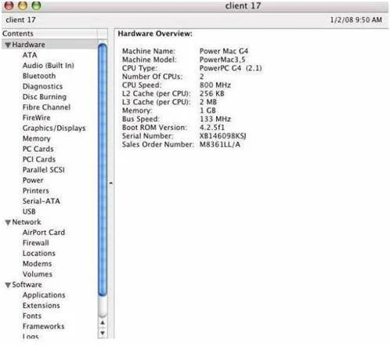This screenshot has width=390, height=347.
Task: Click sales order number M8361LL/A
Action: pyautogui.click(x=220, y=144)
